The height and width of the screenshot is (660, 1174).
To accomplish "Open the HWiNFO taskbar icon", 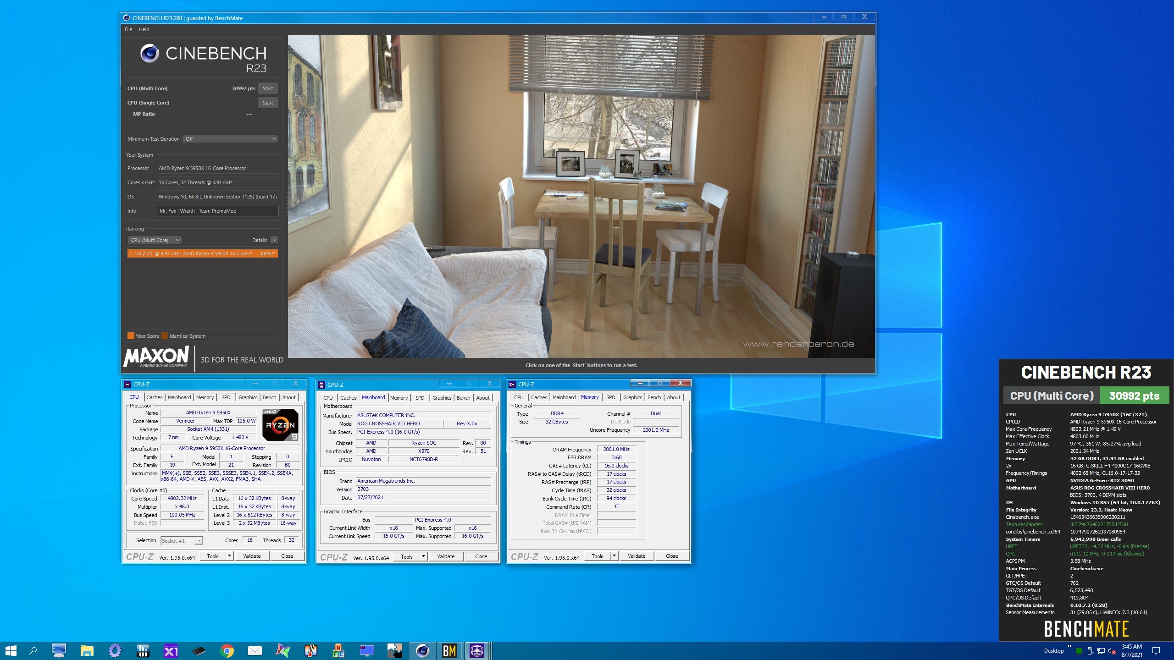I will tap(143, 650).
